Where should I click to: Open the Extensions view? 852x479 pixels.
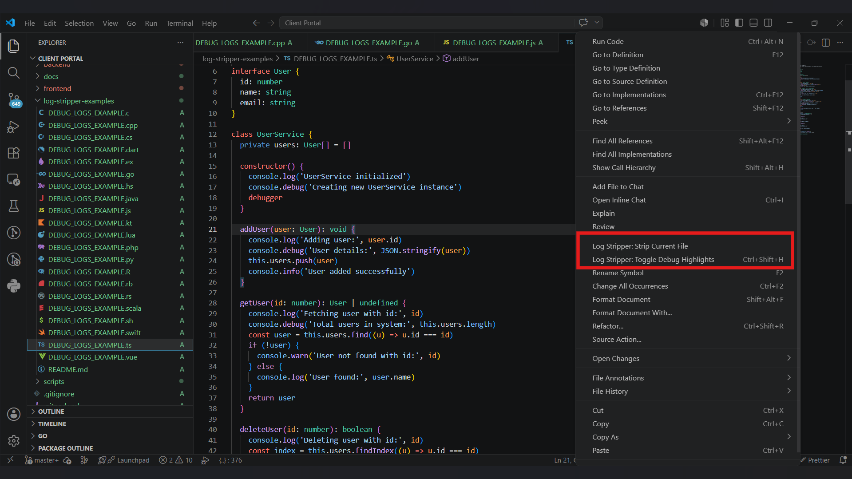point(14,153)
